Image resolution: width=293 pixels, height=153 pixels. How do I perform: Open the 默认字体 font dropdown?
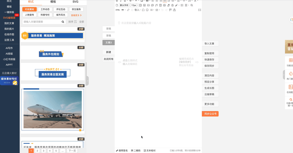click(x=125, y=5)
